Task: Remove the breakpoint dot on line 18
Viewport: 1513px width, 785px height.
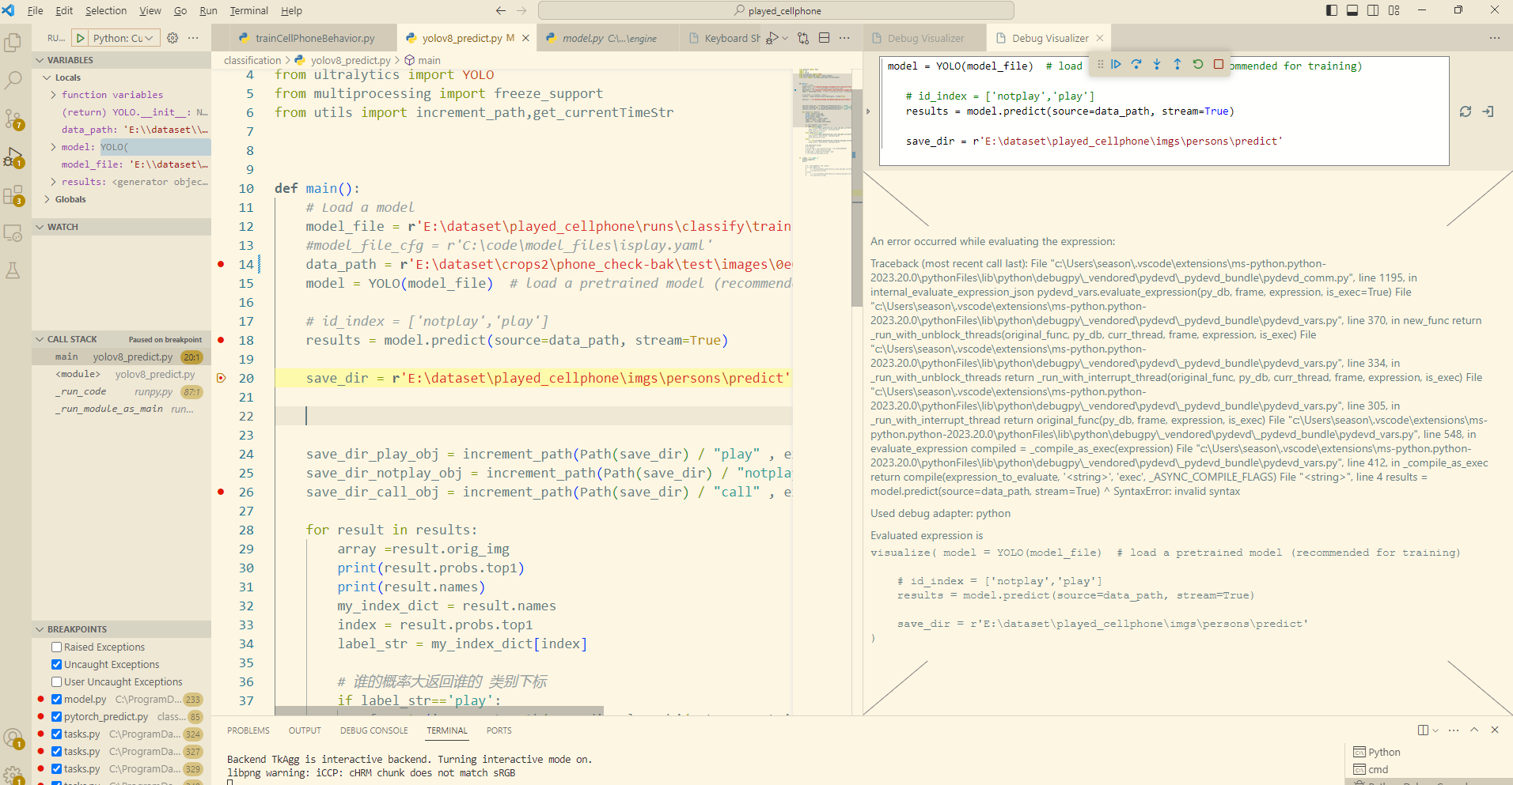Action: click(221, 340)
